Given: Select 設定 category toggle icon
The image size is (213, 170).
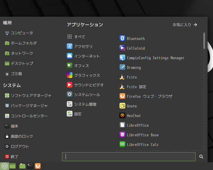Looking at the screenshot, I should click(70, 114).
